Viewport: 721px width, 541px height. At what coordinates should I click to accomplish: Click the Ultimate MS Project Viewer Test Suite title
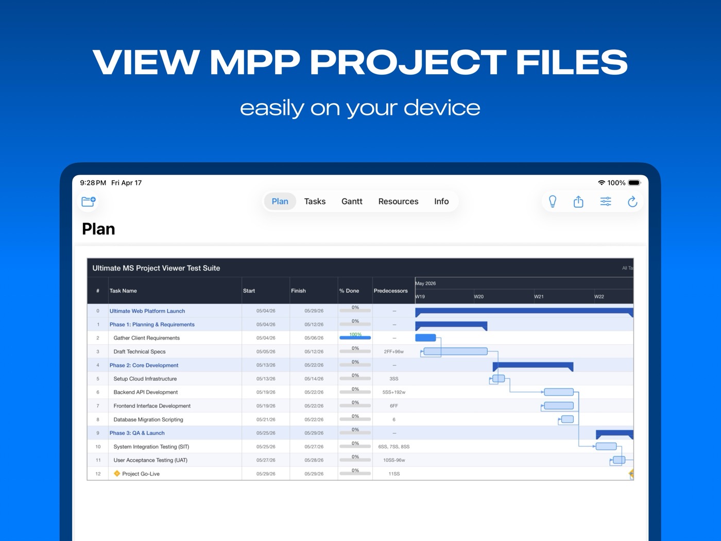156,268
